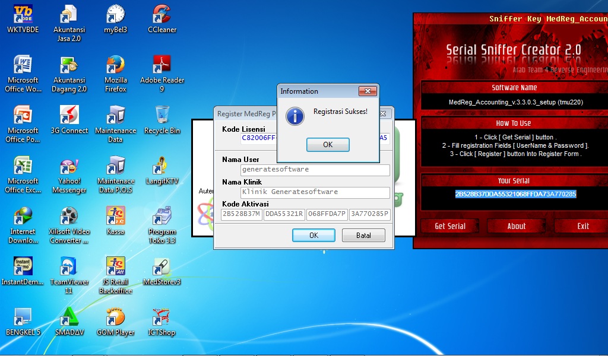
Task: Launch the Kassa shortcut
Action: pos(116,221)
